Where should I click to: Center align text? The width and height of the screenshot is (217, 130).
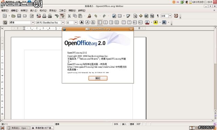(x=105, y=22)
